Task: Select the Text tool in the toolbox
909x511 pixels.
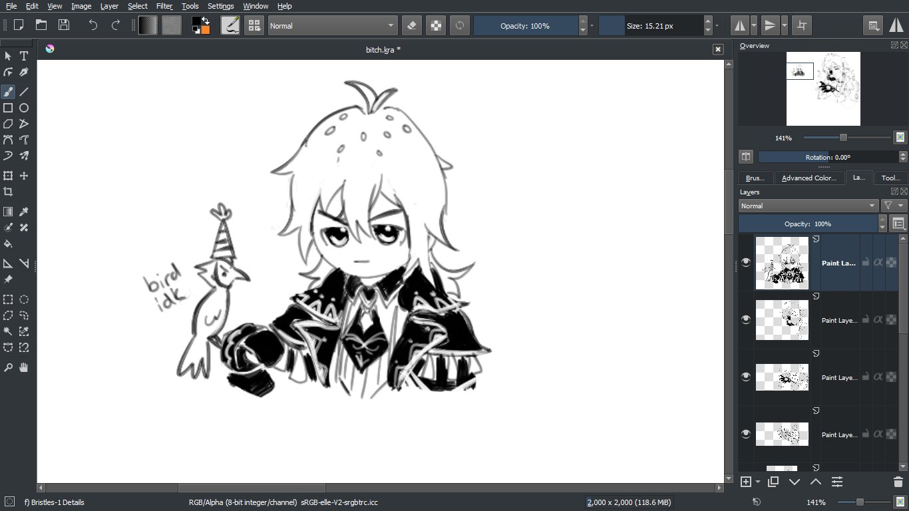Action: pyautogui.click(x=24, y=57)
